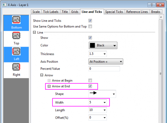
Task: Open the Reference Lines tab
Action: [x=137, y=12]
